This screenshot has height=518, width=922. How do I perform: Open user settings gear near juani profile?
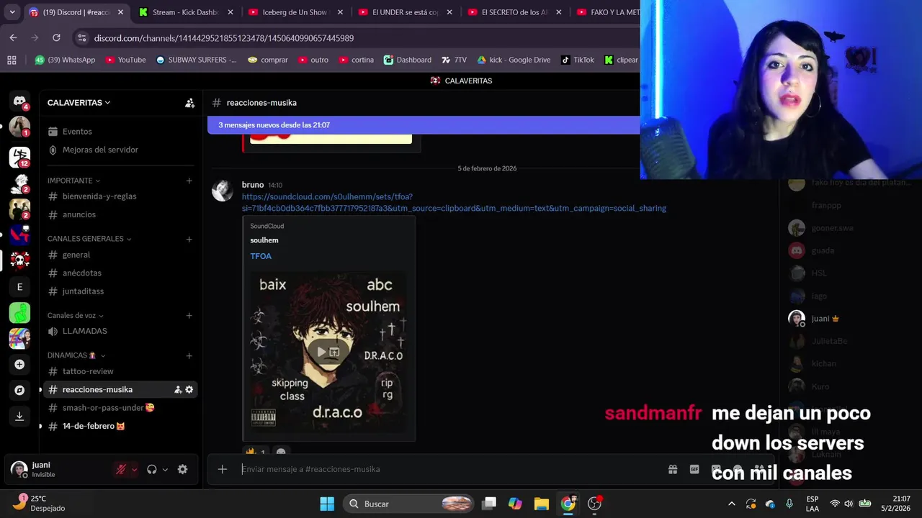pos(182,469)
